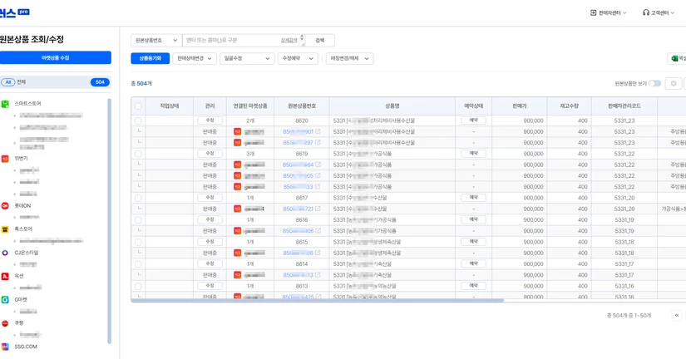The image size is (686, 359).
Task: Click 11번가 icon in row with product ending 901
Action: click(x=238, y=131)
